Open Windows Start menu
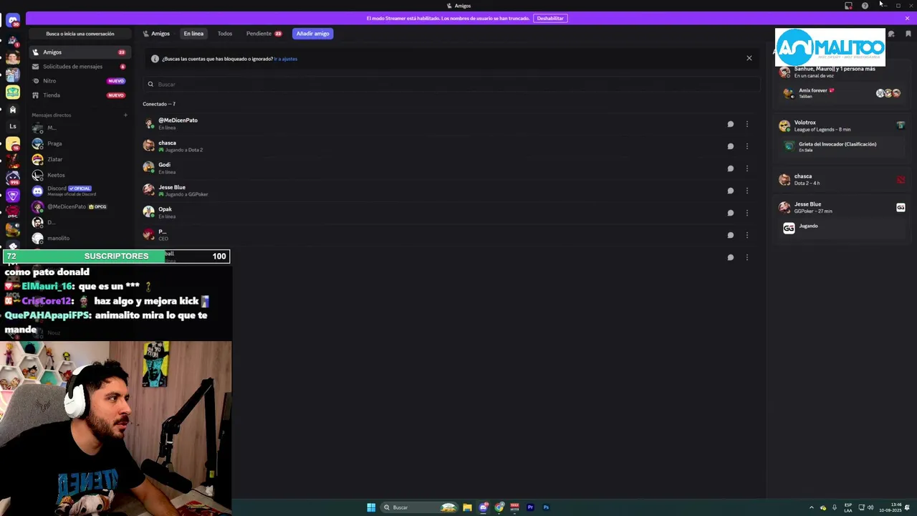This screenshot has height=516, width=917. click(371, 507)
